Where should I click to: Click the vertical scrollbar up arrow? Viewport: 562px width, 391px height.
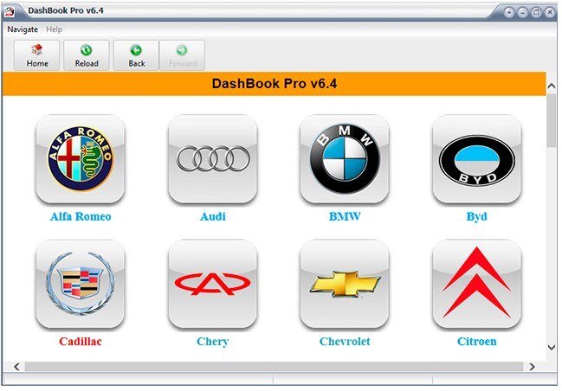pyautogui.click(x=552, y=86)
